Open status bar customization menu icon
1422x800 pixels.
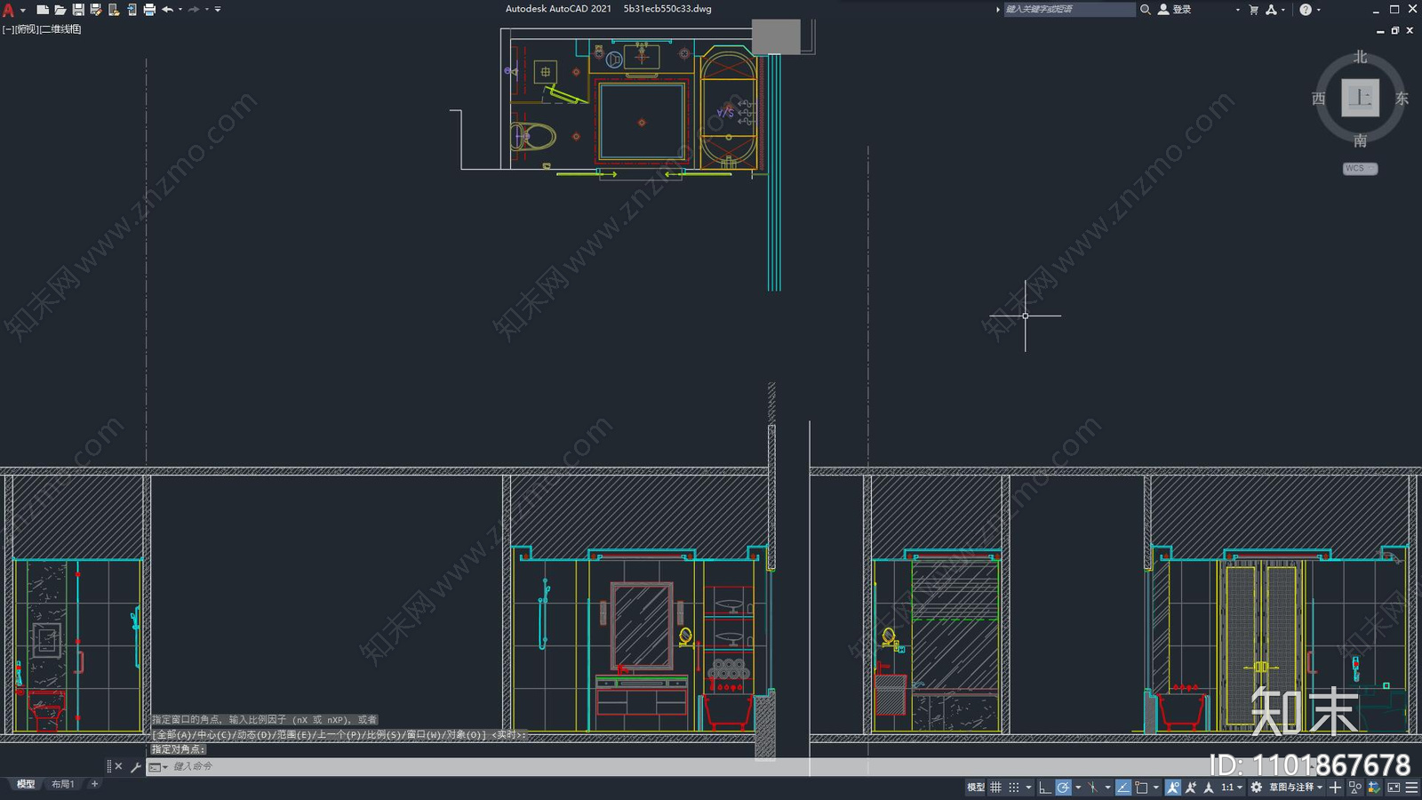coord(1411,788)
